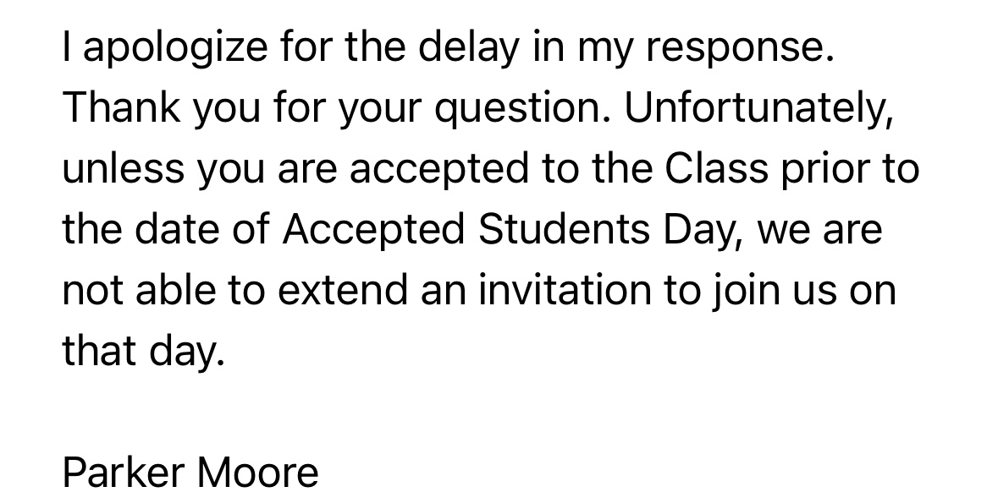Click the word "invitation" in the body
998x492 pixels.
[565, 290]
